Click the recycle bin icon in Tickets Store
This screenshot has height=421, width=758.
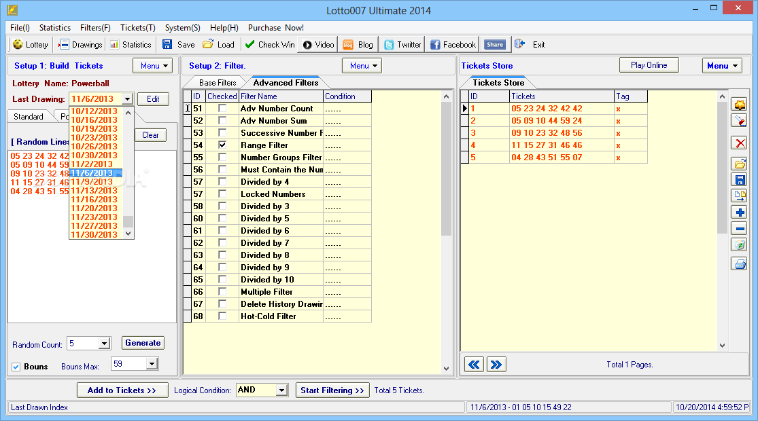740,244
